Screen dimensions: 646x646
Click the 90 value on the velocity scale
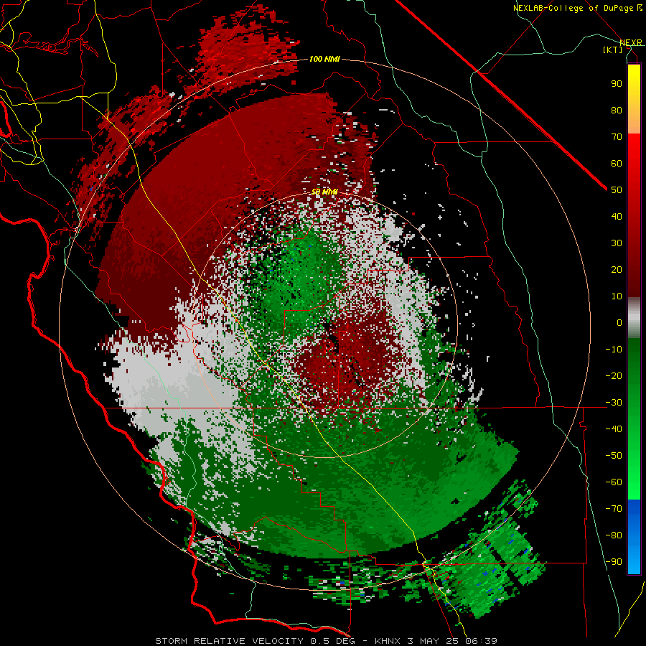(x=617, y=84)
